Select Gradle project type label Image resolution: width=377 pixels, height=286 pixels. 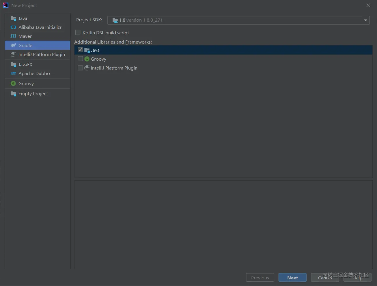[25, 45]
